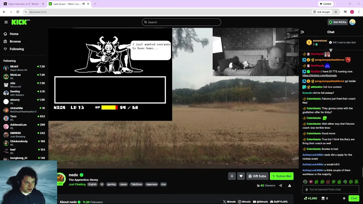Open Mizkif's channel in Following list
Screen dimensions: 363x204
point(24,68)
